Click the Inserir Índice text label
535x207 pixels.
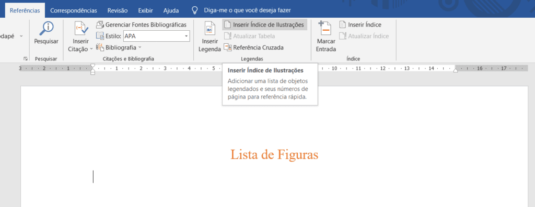(x=365, y=25)
